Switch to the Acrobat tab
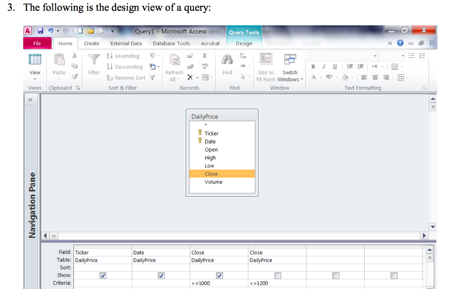453x289 pixels. tap(210, 43)
